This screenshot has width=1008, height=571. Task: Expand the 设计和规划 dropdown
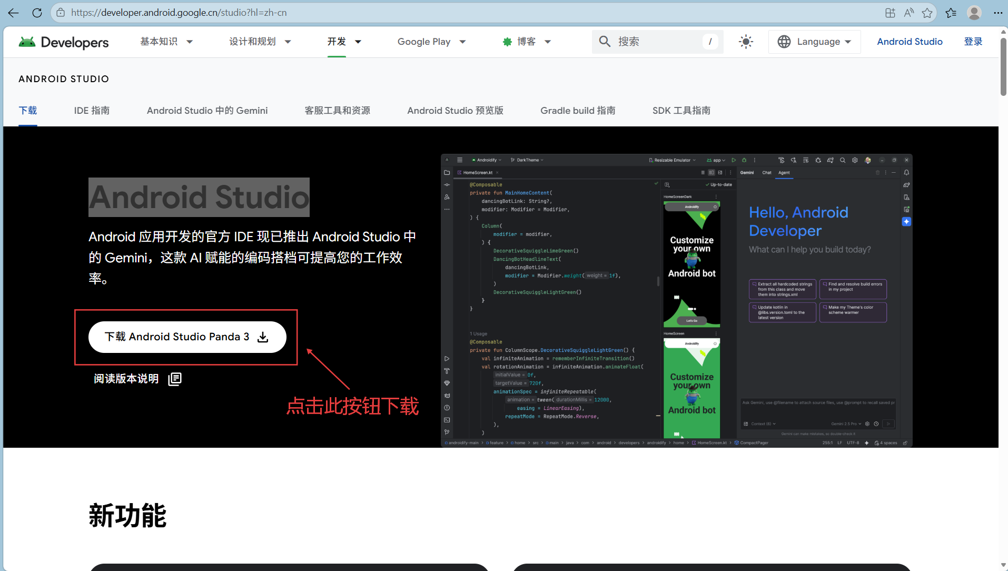tap(288, 42)
